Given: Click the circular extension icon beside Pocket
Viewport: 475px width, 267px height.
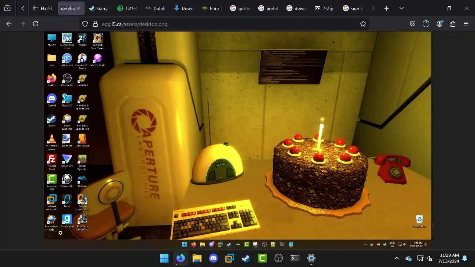Looking at the screenshot, I should [x=426, y=24].
